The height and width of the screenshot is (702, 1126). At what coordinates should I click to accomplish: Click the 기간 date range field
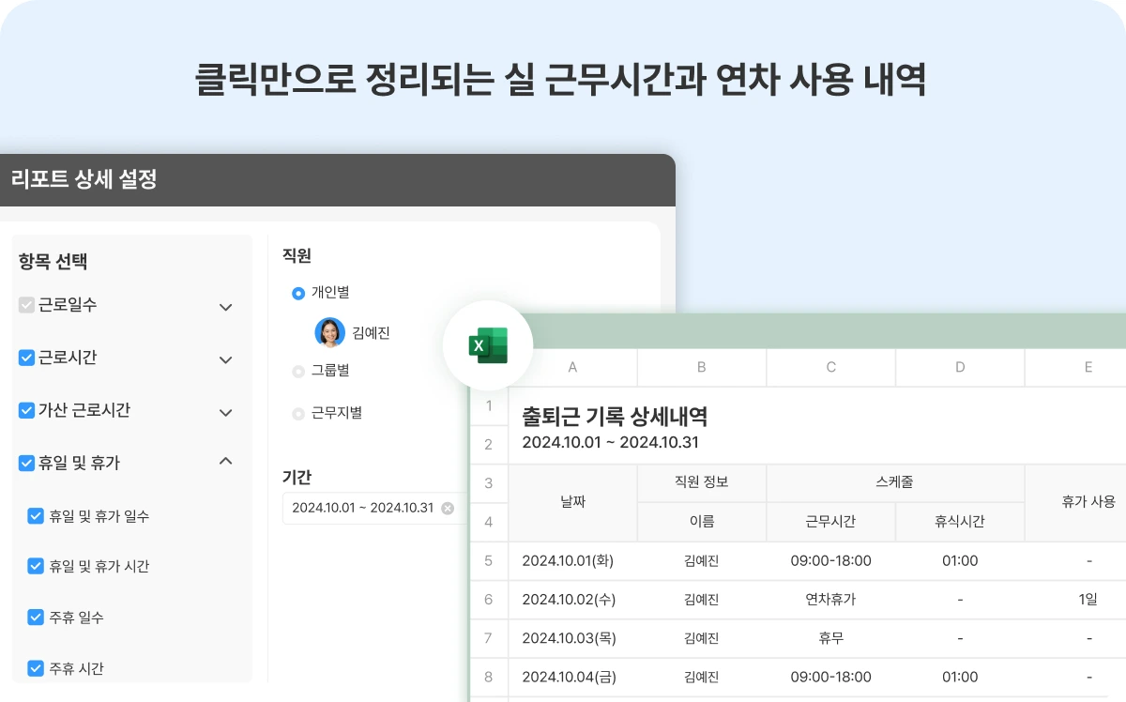(373, 508)
